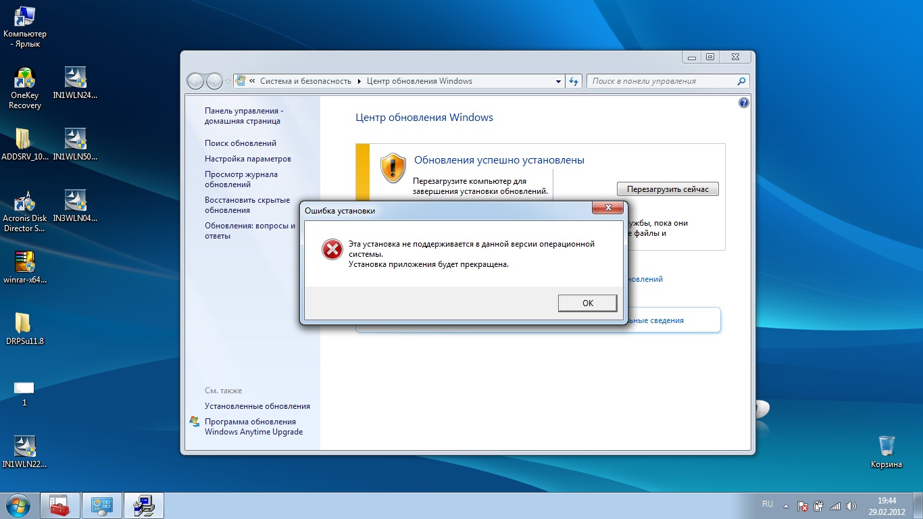Switch to the Control Panel taskbar button
This screenshot has height=519, width=923.
click(x=102, y=505)
